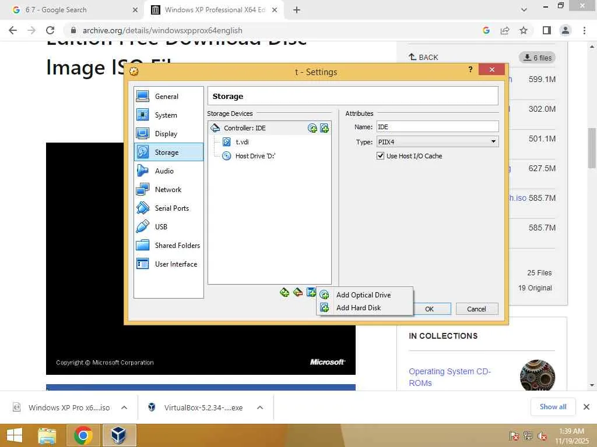Open the controller Type PIIX4 dropdown
The height and width of the screenshot is (447, 597).
437,142
